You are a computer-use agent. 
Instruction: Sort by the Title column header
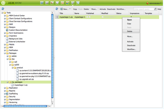click(x=66, y=13)
